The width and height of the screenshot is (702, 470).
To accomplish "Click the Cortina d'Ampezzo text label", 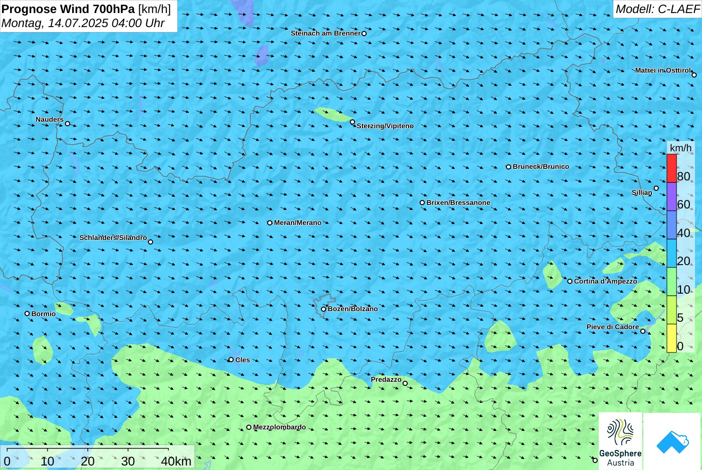I will (x=606, y=282).
